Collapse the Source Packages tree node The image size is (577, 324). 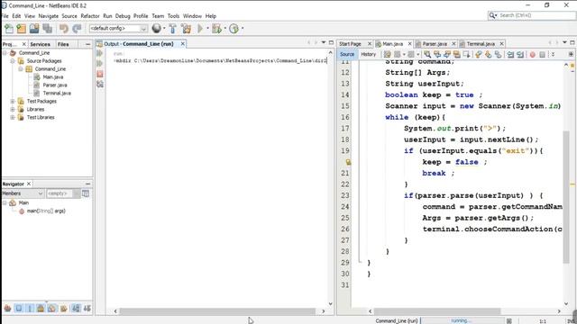13,61
